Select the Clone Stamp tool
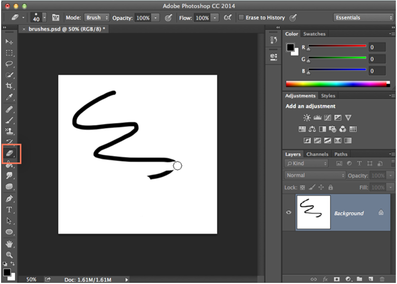 9,132
